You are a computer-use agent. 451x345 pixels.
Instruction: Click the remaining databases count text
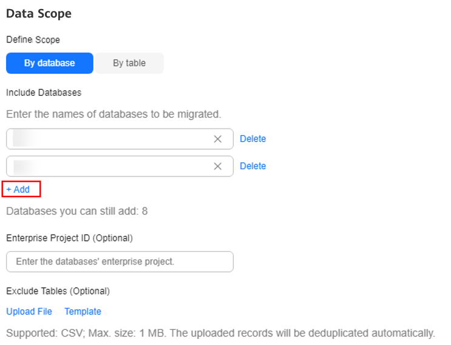[77, 211]
